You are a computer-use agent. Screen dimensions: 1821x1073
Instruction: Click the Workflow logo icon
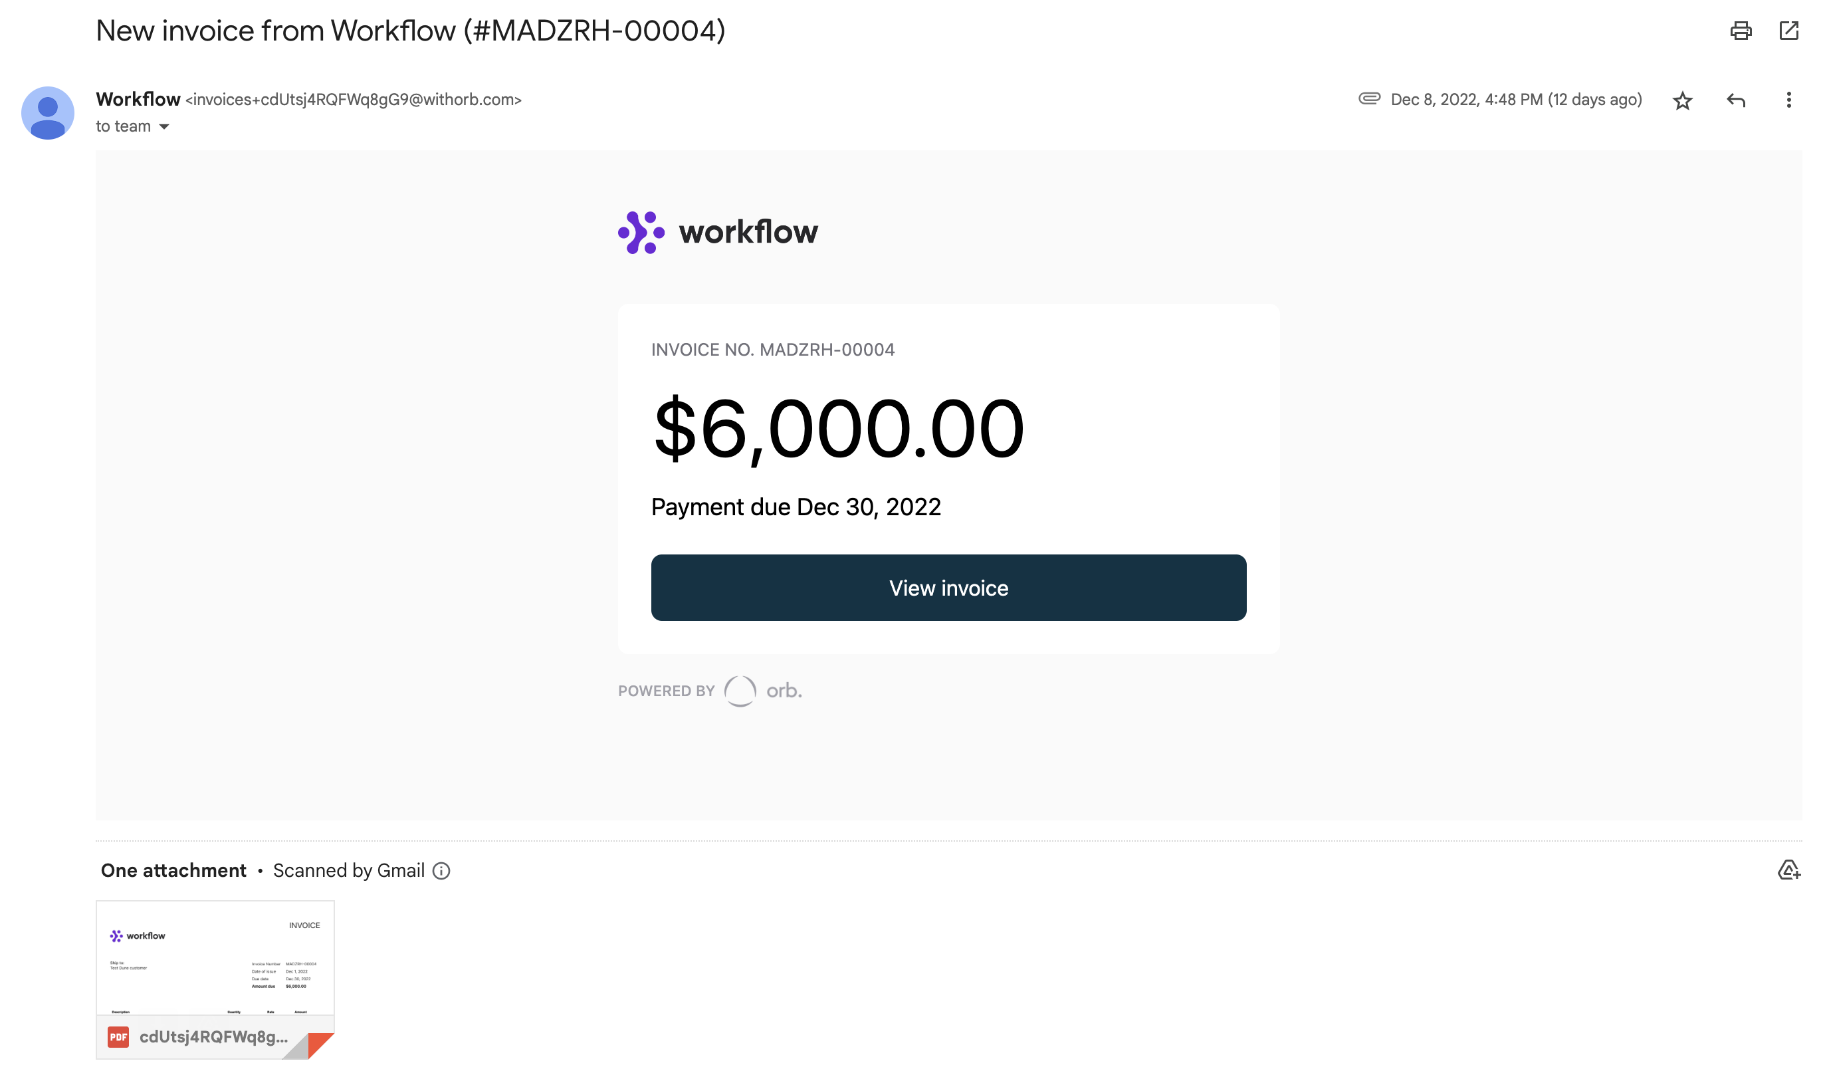point(639,233)
